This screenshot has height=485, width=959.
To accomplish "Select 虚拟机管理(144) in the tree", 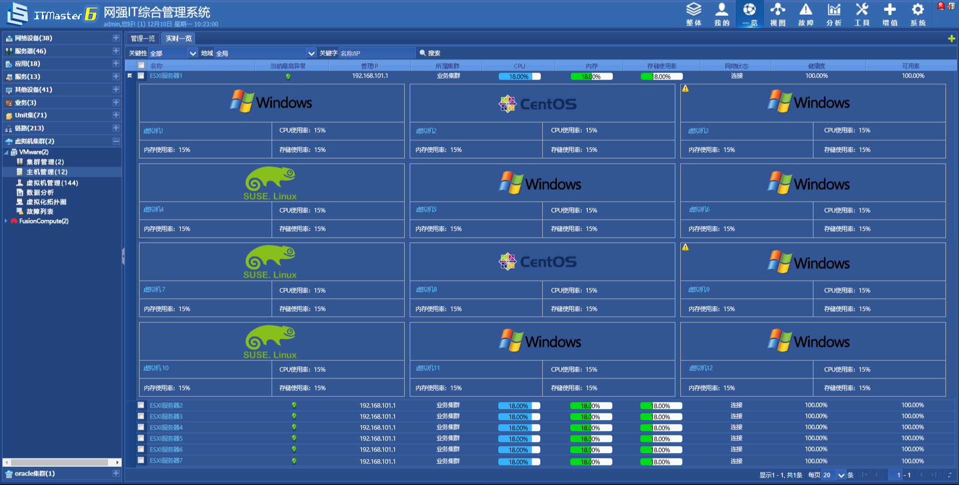I will pyautogui.click(x=52, y=183).
